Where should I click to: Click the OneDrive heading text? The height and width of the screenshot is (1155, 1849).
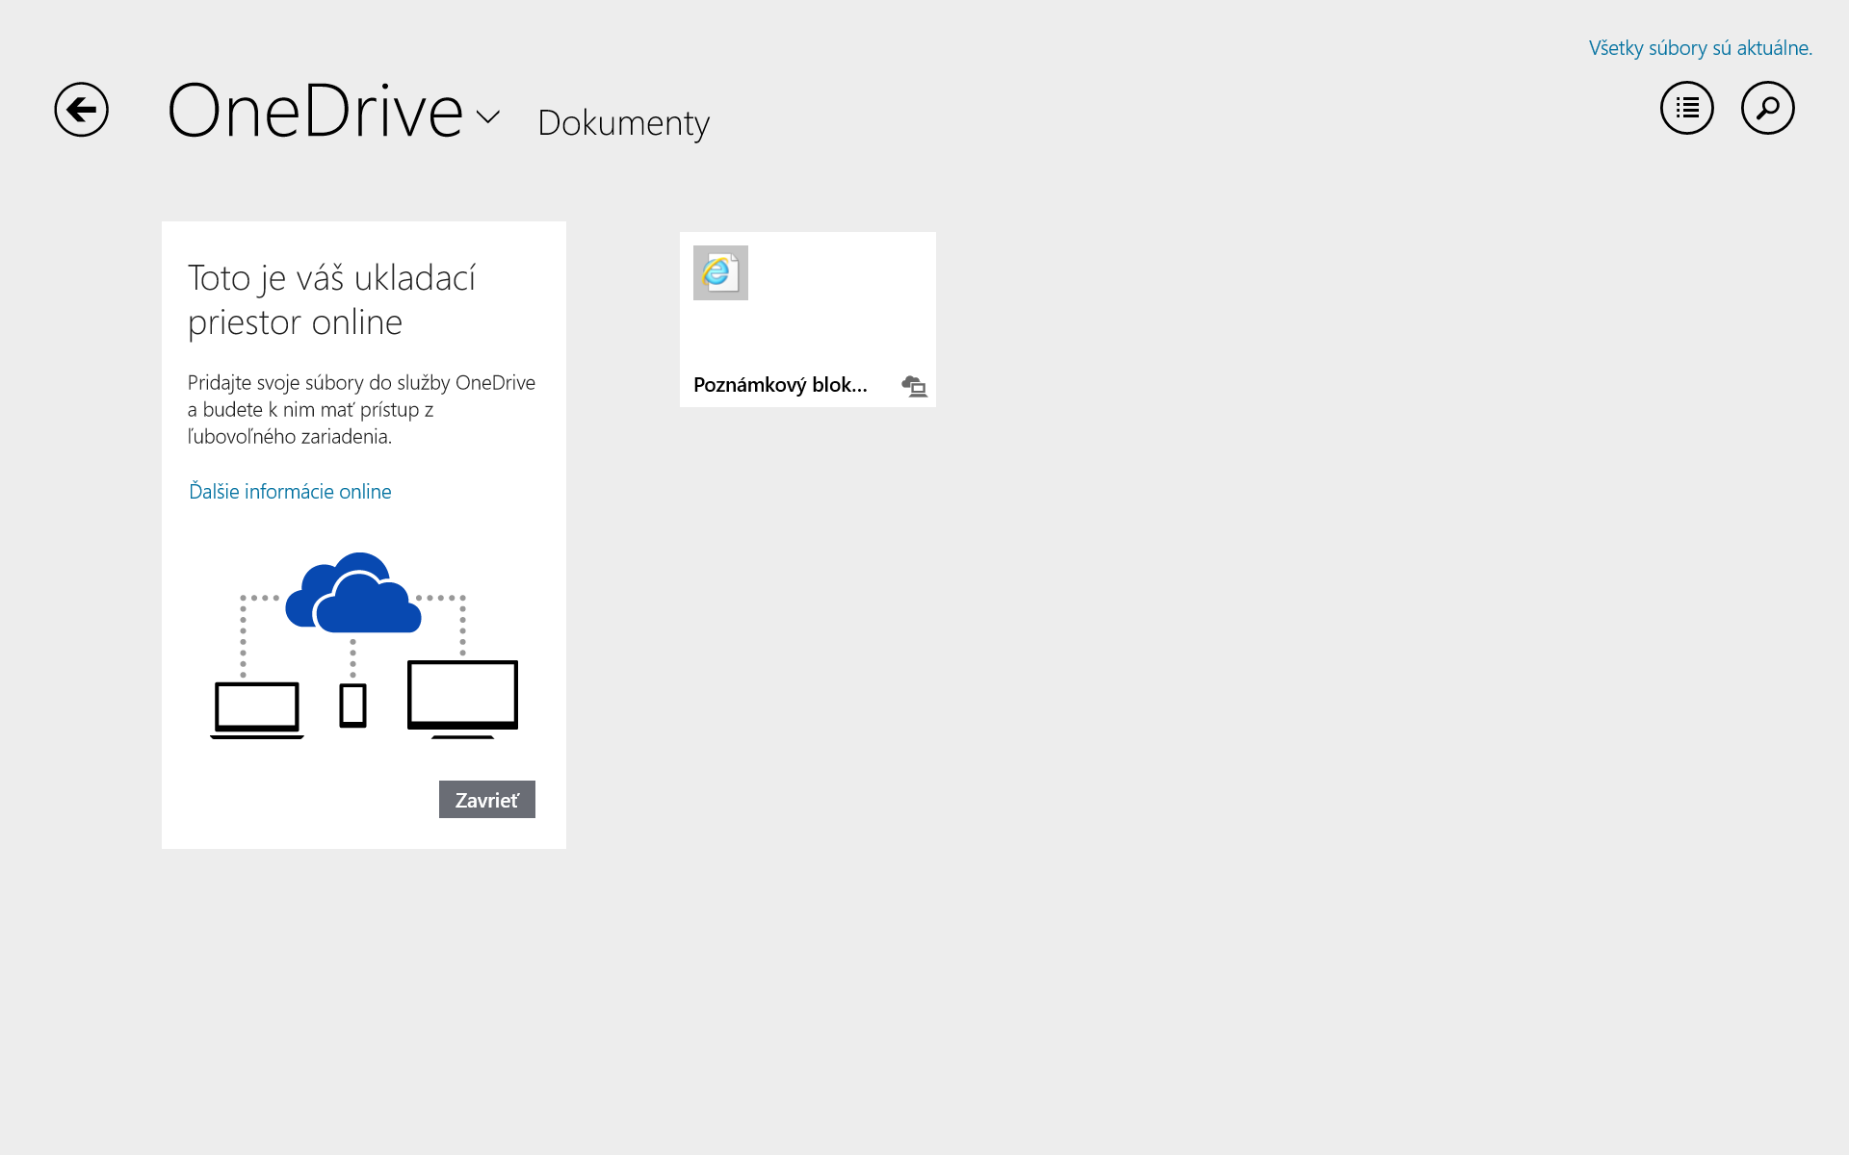(x=315, y=111)
